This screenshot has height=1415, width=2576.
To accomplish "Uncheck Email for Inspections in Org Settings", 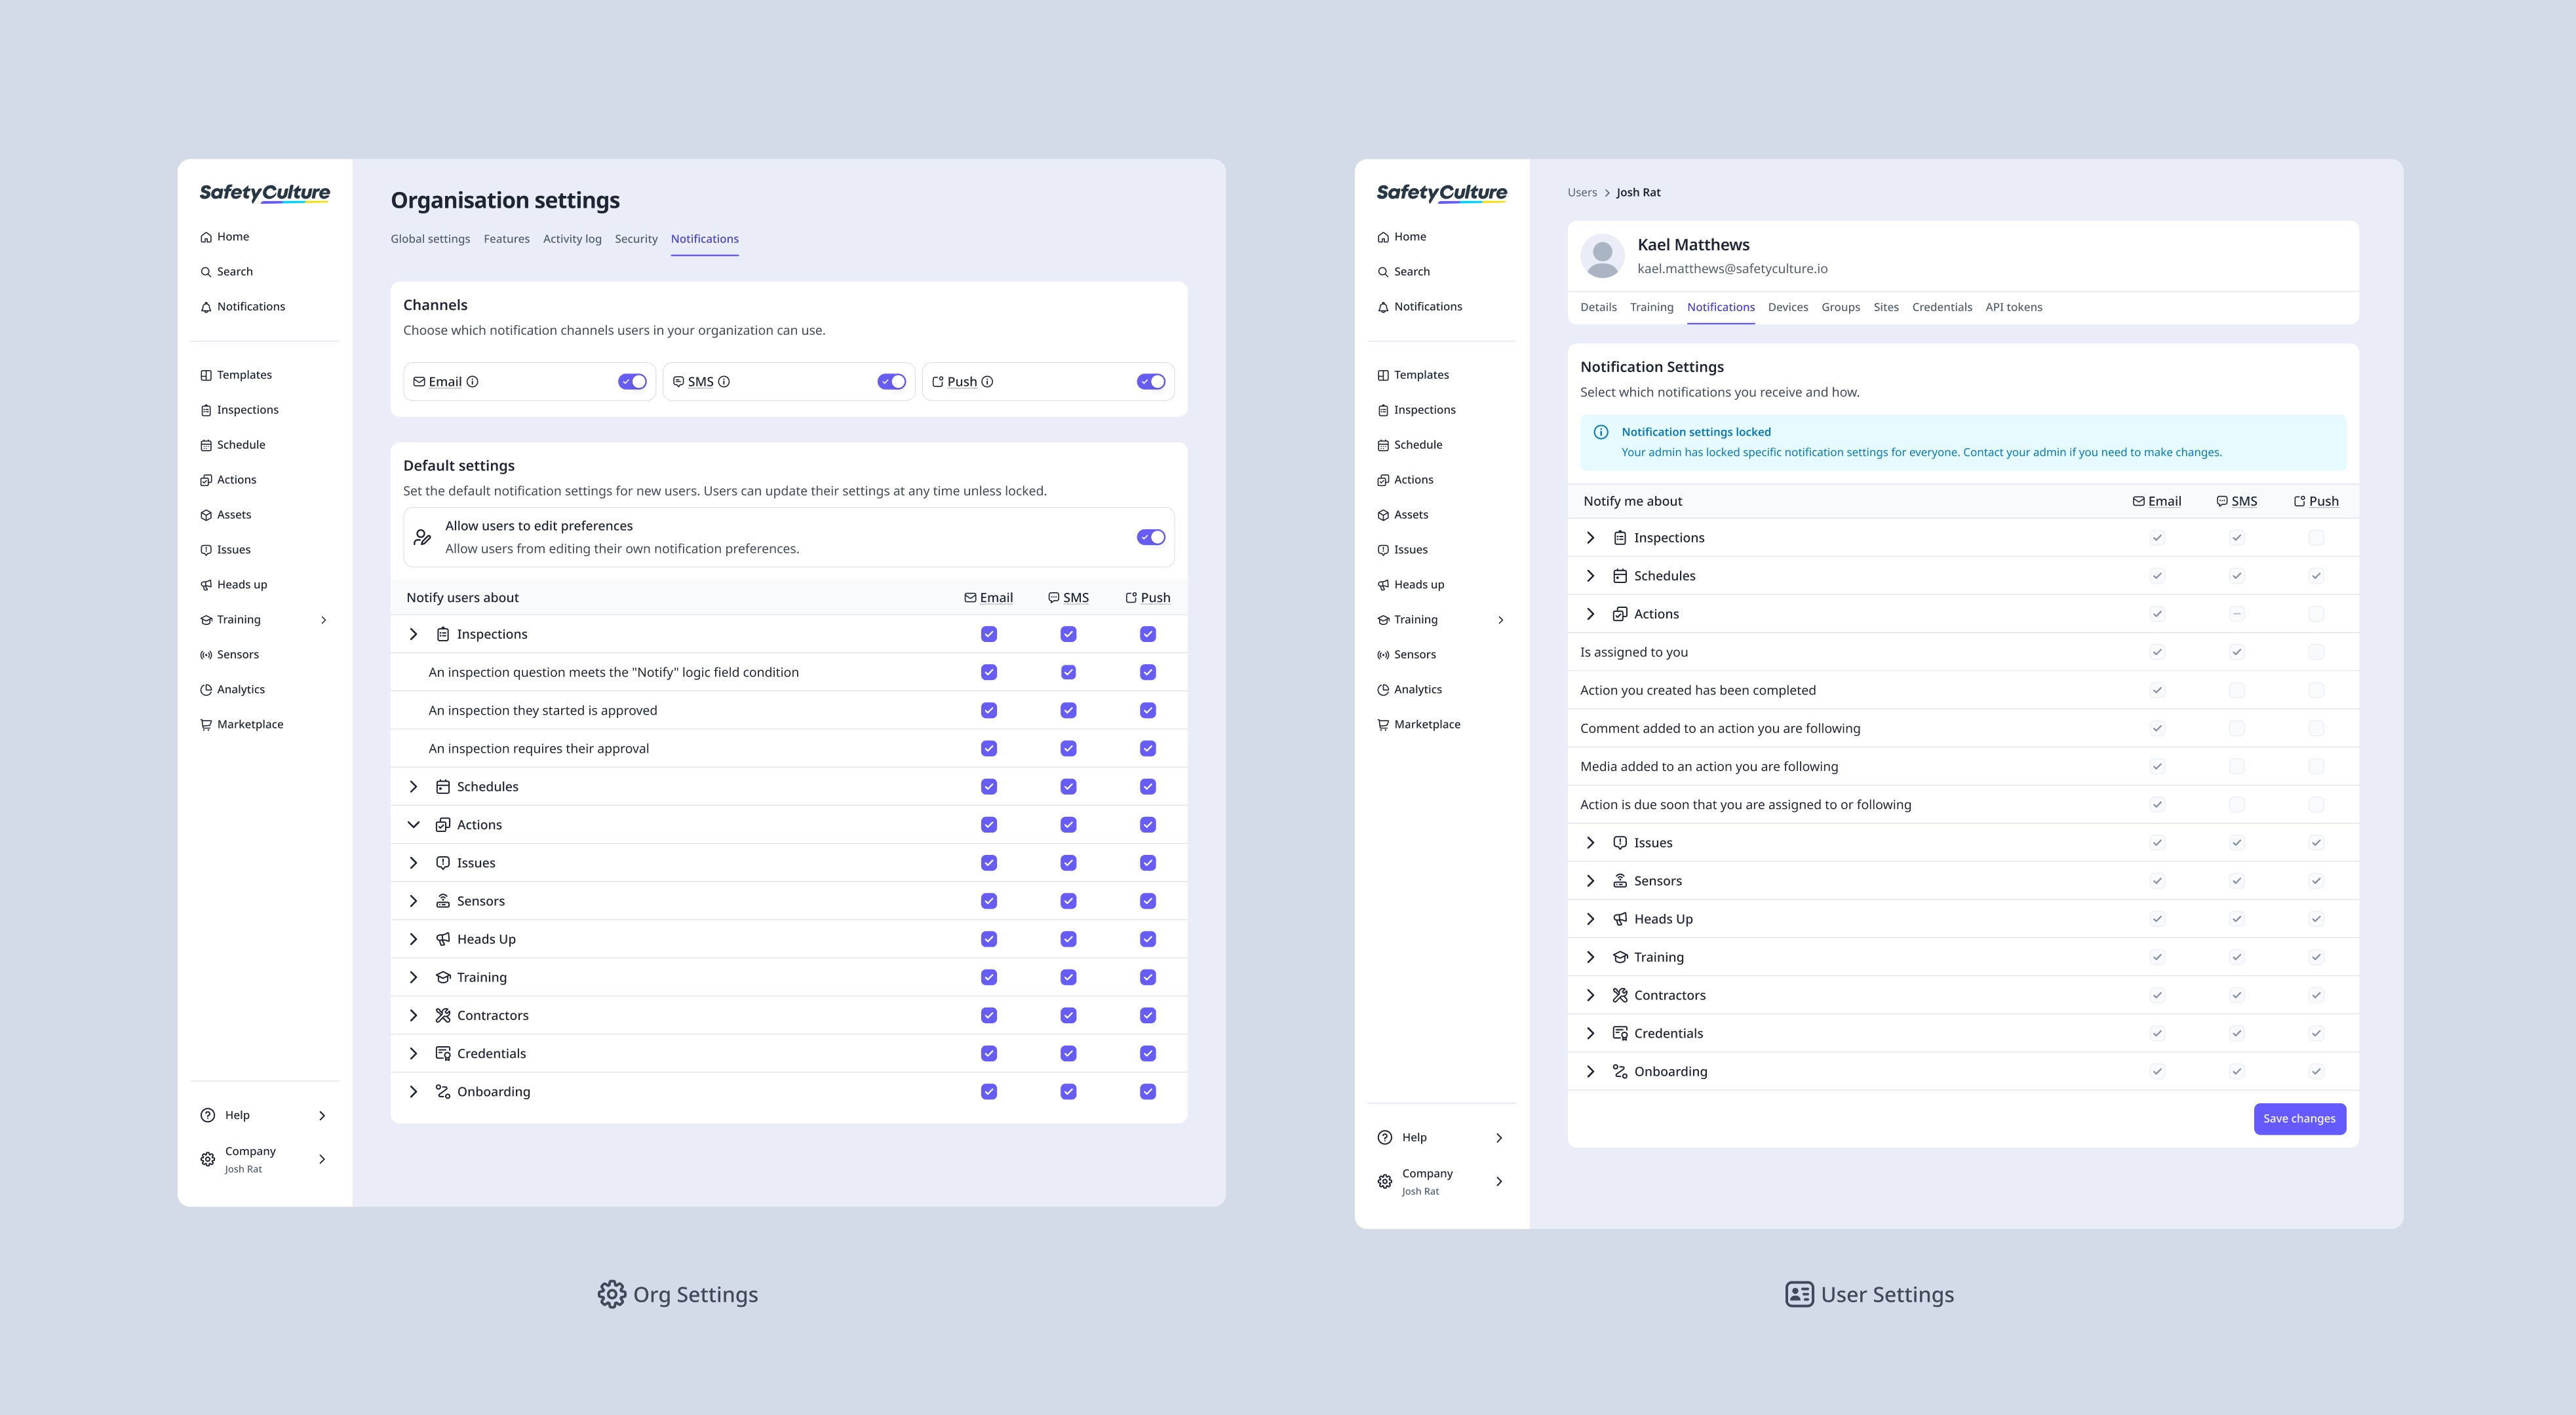I will [989, 635].
